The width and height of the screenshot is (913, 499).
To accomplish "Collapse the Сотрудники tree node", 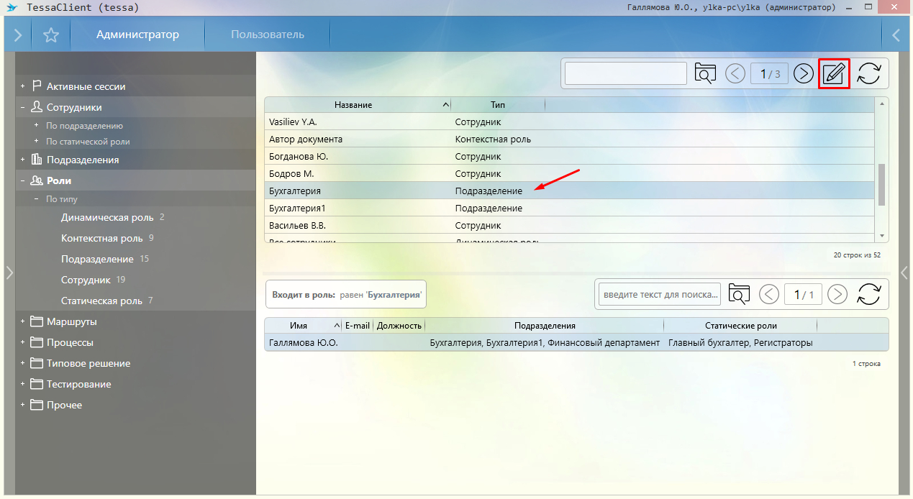I will 23,107.
